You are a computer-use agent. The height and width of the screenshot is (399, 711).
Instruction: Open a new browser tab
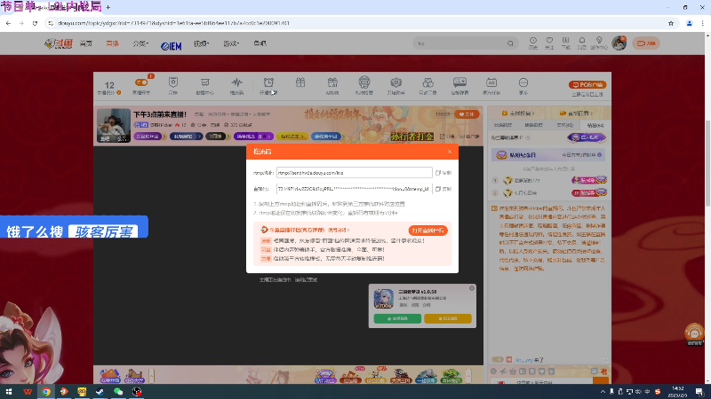[x=108, y=7]
